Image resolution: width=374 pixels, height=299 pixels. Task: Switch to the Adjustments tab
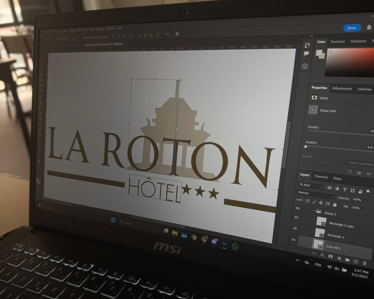pos(342,88)
